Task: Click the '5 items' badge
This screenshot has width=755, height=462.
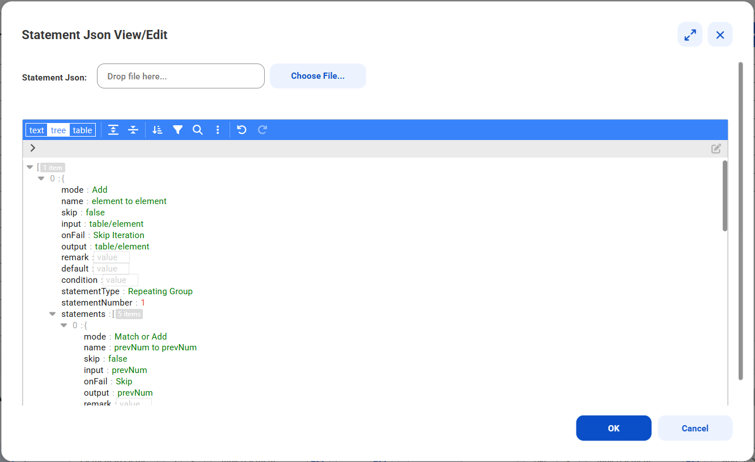Action: click(x=129, y=314)
